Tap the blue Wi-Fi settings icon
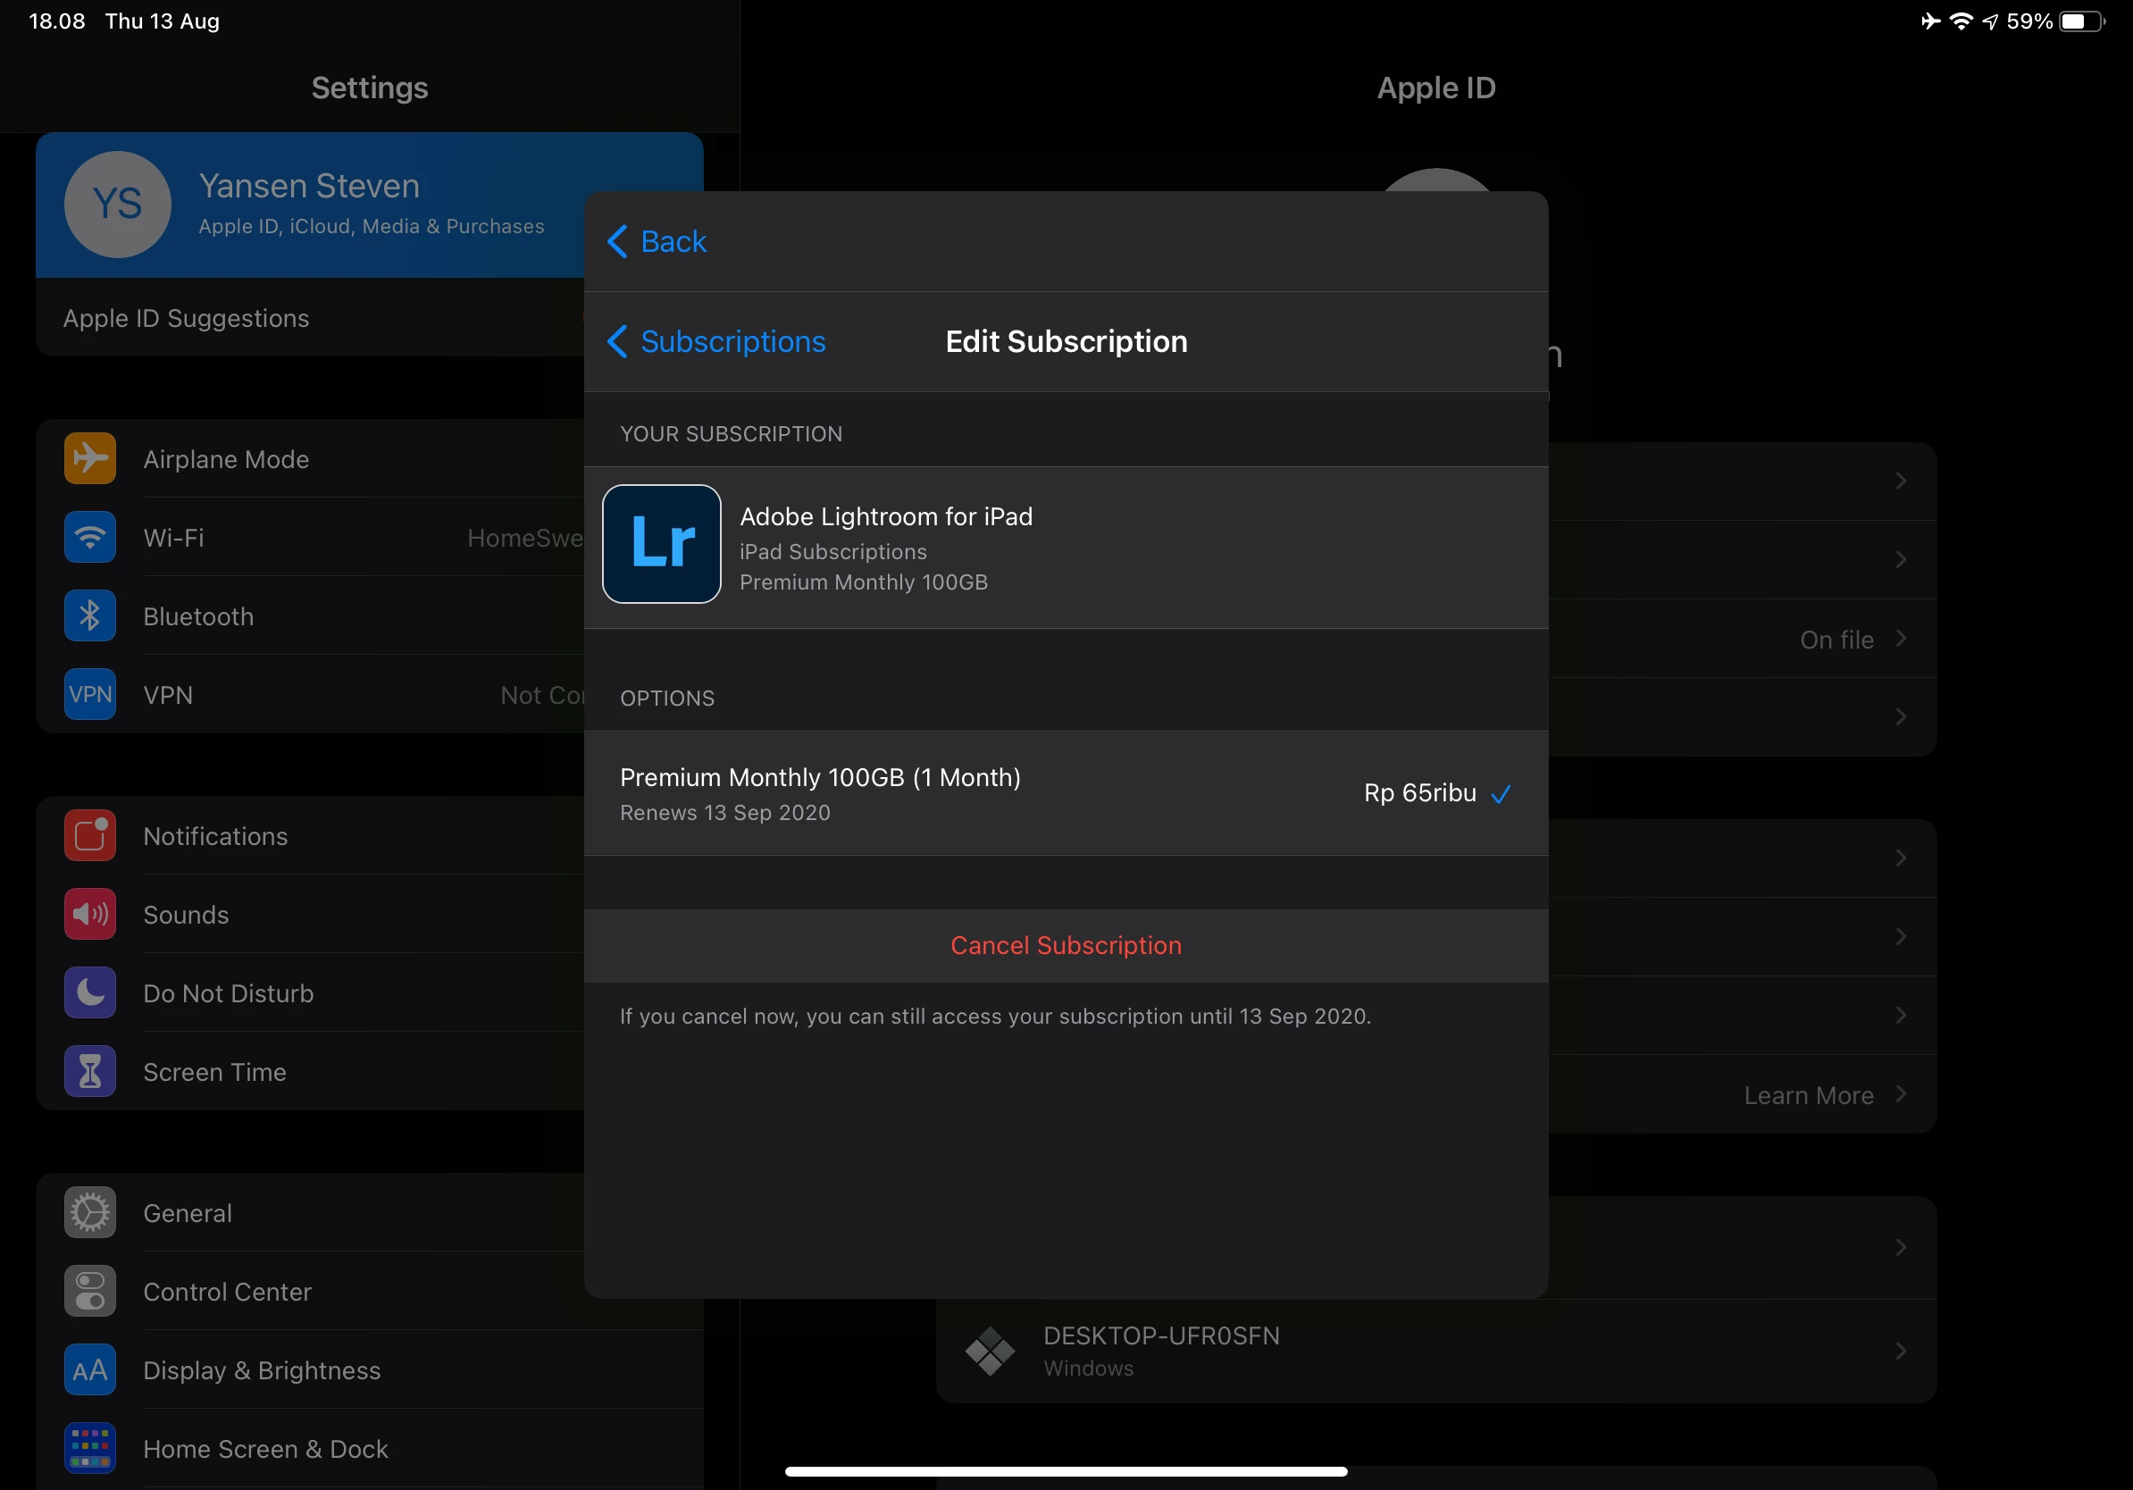This screenshot has width=2133, height=1490. tap(90, 537)
